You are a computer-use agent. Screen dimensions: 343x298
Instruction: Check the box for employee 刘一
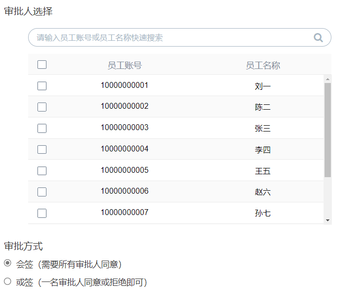[x=42, y=86]
